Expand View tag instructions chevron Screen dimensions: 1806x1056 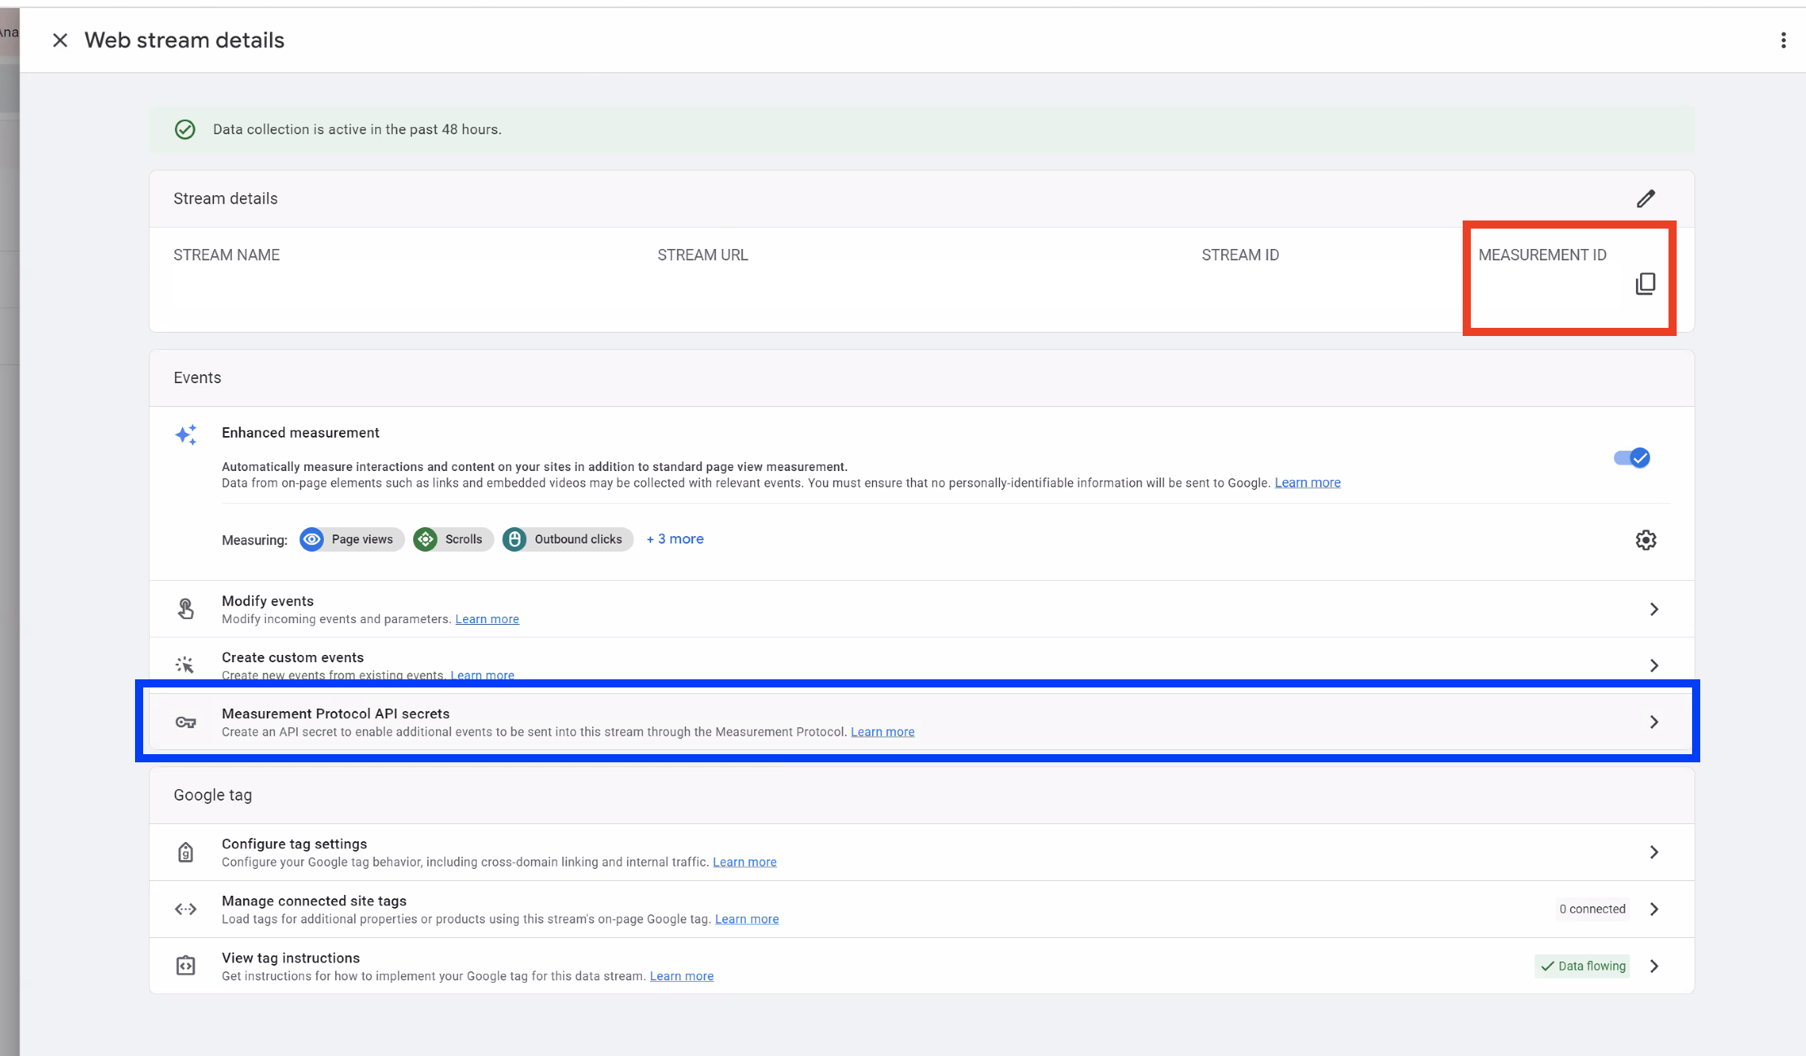pyautogui.click(x=1654, y=967)
